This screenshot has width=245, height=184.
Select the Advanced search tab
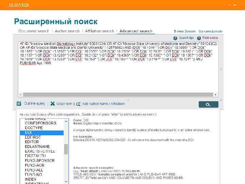pyautogui.click(x=136, y=31)
